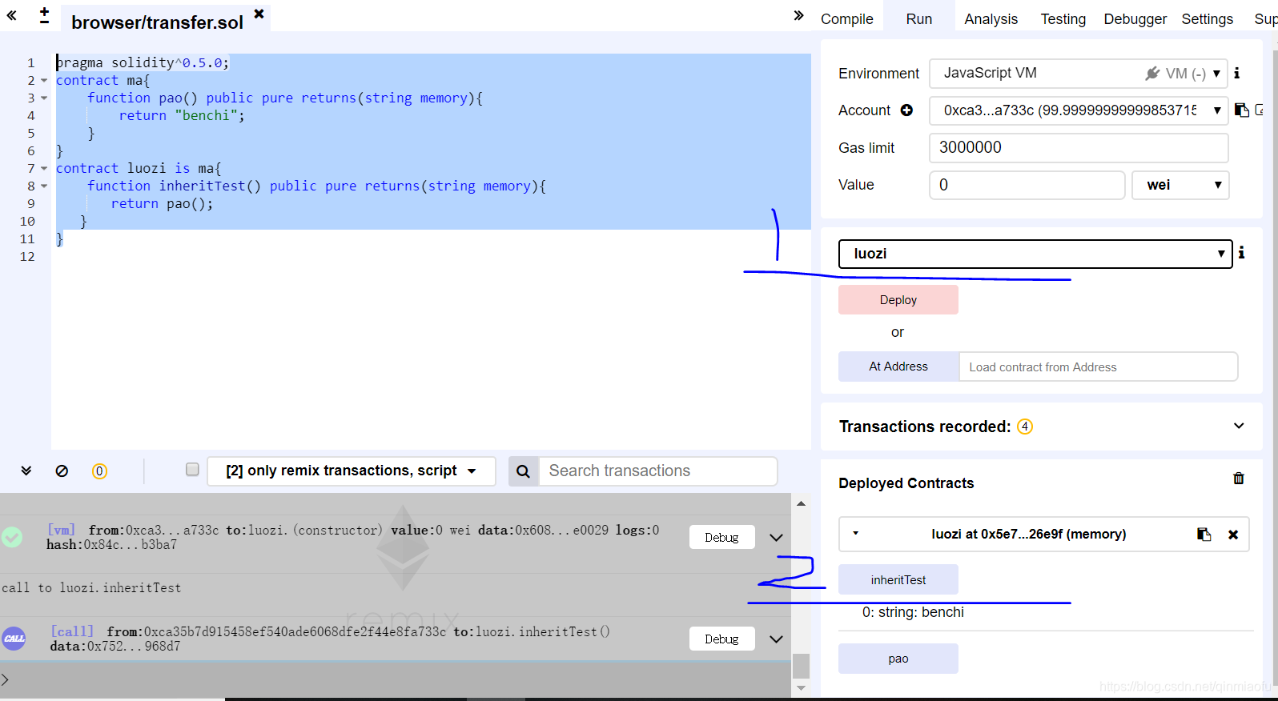
Task: Collapse the luozi deployed contract instance
Action: tap(855, 534)
